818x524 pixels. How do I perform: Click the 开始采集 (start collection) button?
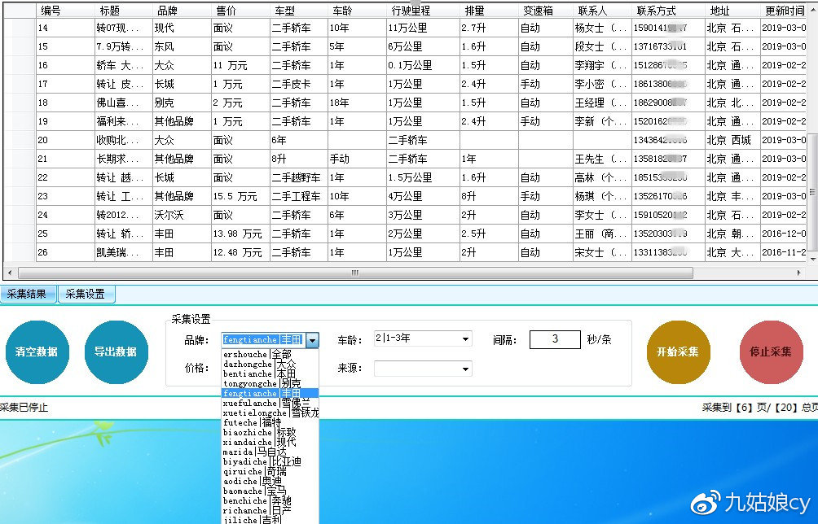[x=678, y=352]
